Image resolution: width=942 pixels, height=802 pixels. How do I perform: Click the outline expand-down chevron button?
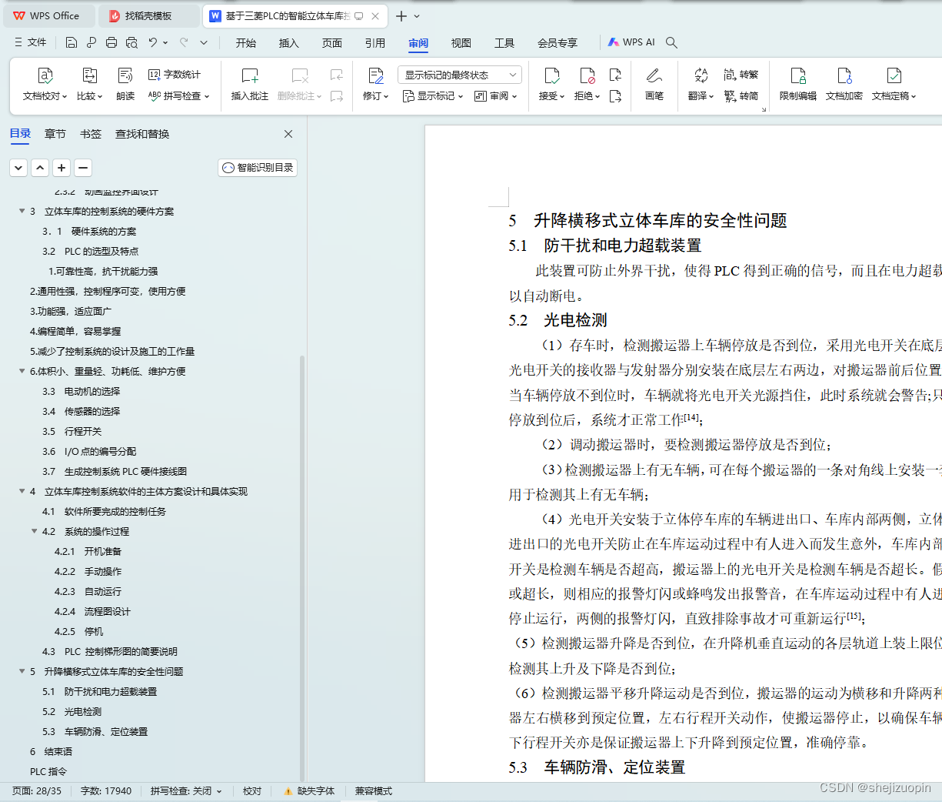pos(18,168)
